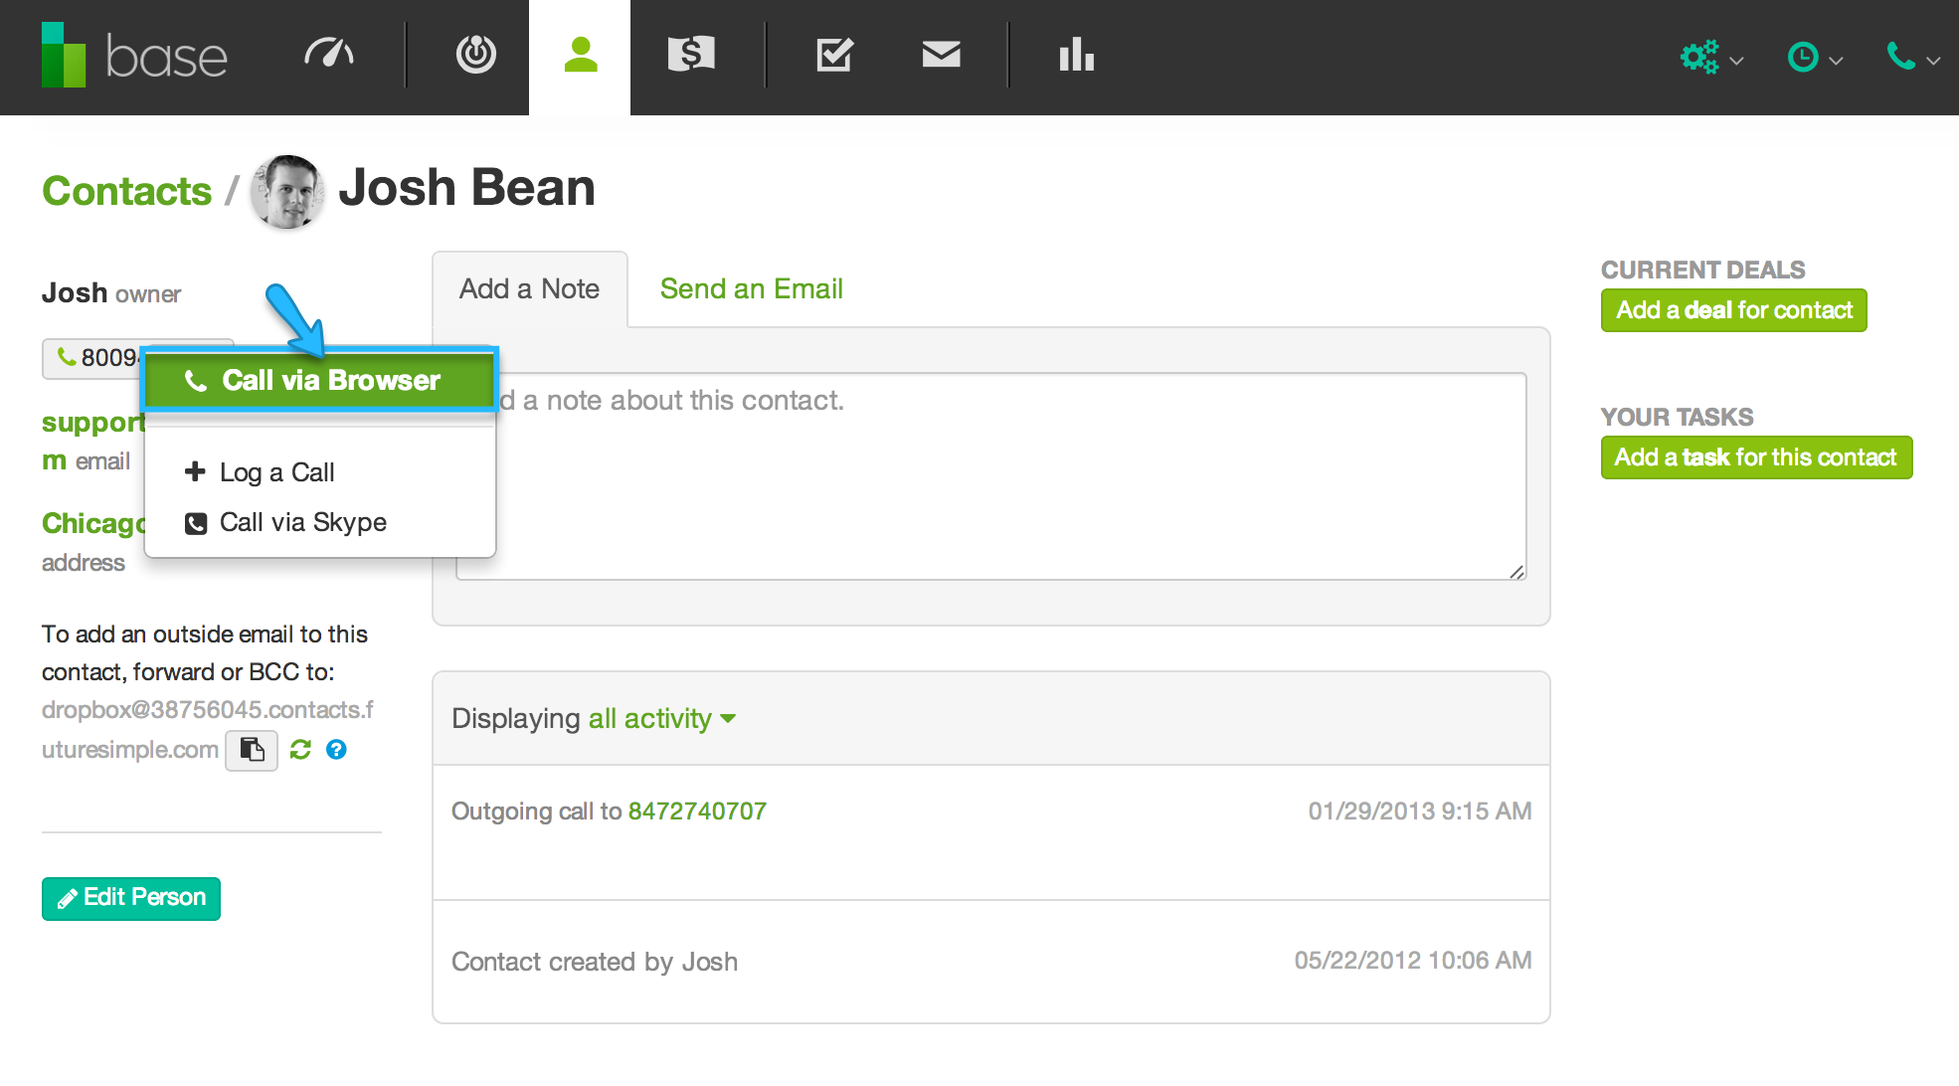Screen dimensions: 1959x1086
Task: Click Edit Person button
Action: pos(132,896)
